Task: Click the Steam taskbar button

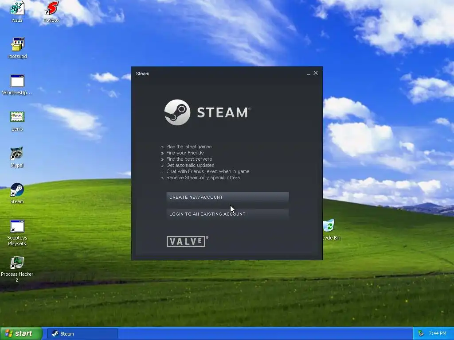Action: coord(82,334)
